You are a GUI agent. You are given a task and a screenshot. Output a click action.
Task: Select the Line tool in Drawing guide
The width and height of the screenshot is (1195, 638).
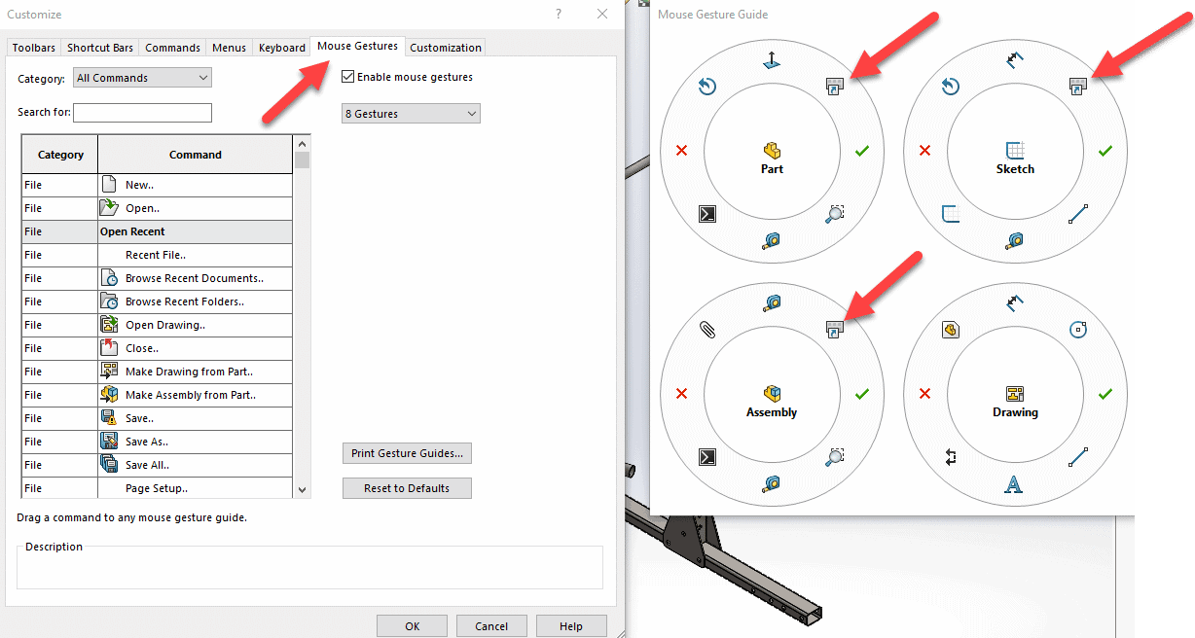click(x=1077, y=457)
